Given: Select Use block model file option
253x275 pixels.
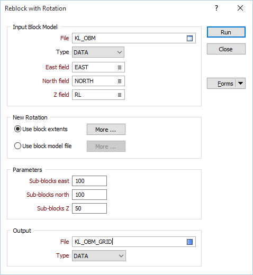Looking at the screenshot, I should pyautogui.click(x=17, y=146).
